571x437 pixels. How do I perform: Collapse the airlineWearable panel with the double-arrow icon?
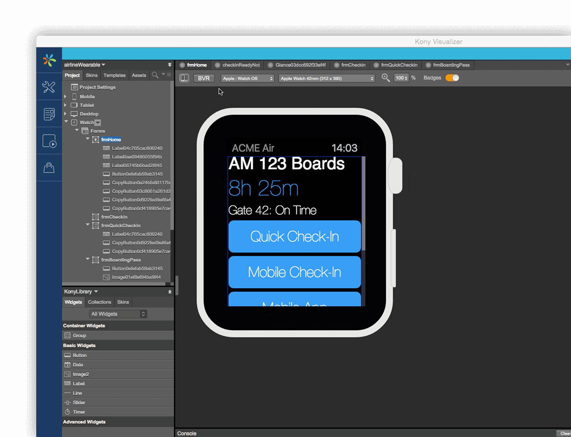170,65
